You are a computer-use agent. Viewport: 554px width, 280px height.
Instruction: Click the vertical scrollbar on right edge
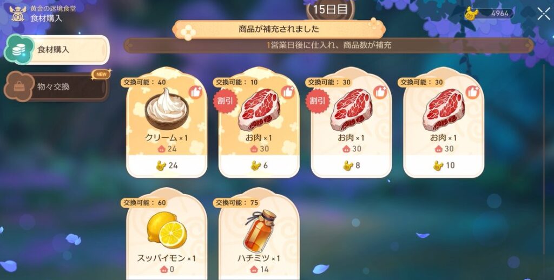[x=544, y=159]
